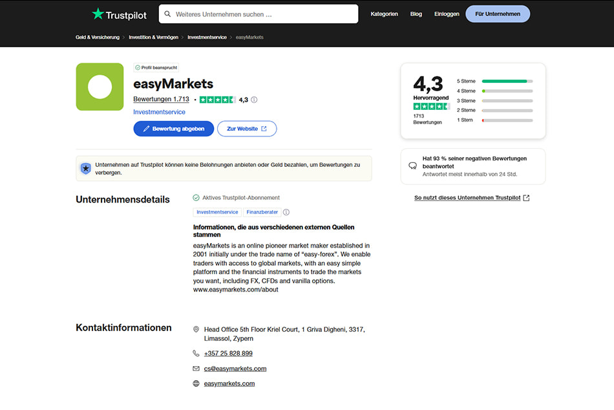This screenshot has height=410, width=614.
Task: Open the Kategorien menu
Action: point(384,14)
